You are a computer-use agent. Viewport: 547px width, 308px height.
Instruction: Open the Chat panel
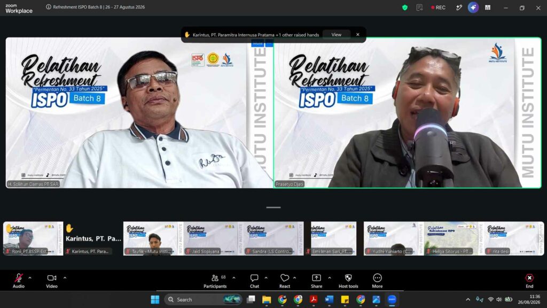coord(254,281)
